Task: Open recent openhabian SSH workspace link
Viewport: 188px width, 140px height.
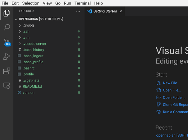Action: tap(172, 135)
